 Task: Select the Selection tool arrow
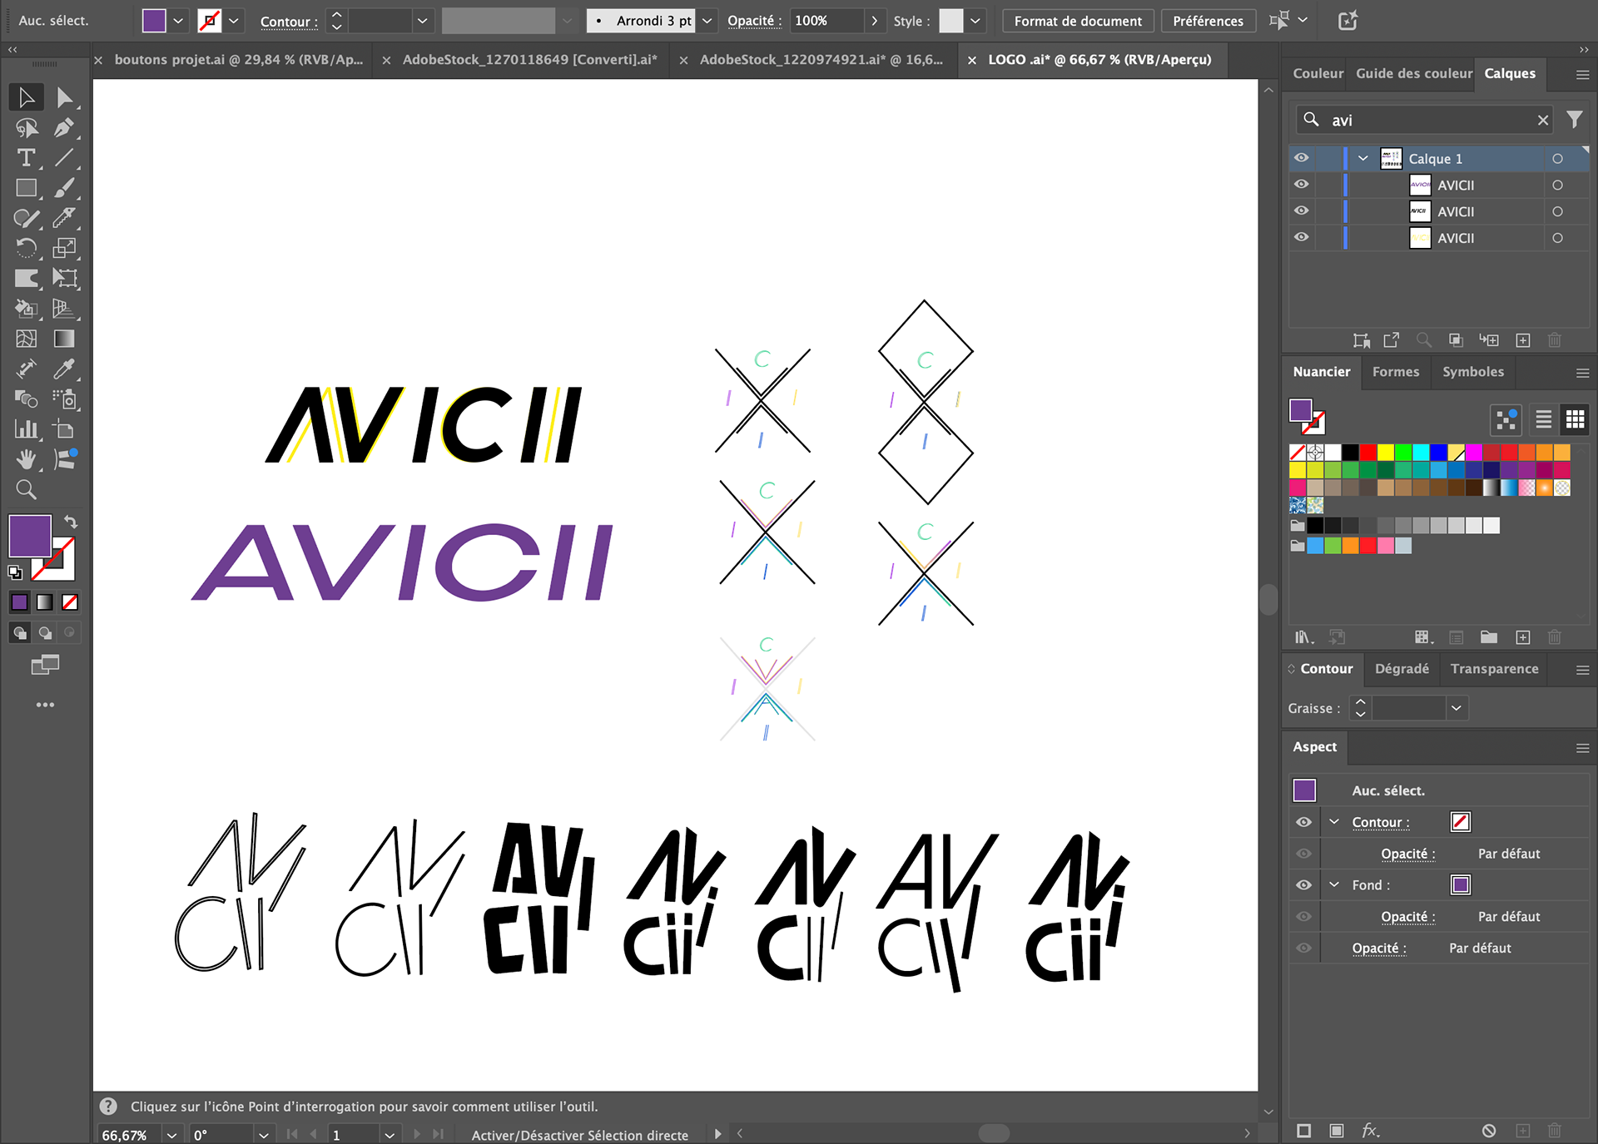pos(26,97)
